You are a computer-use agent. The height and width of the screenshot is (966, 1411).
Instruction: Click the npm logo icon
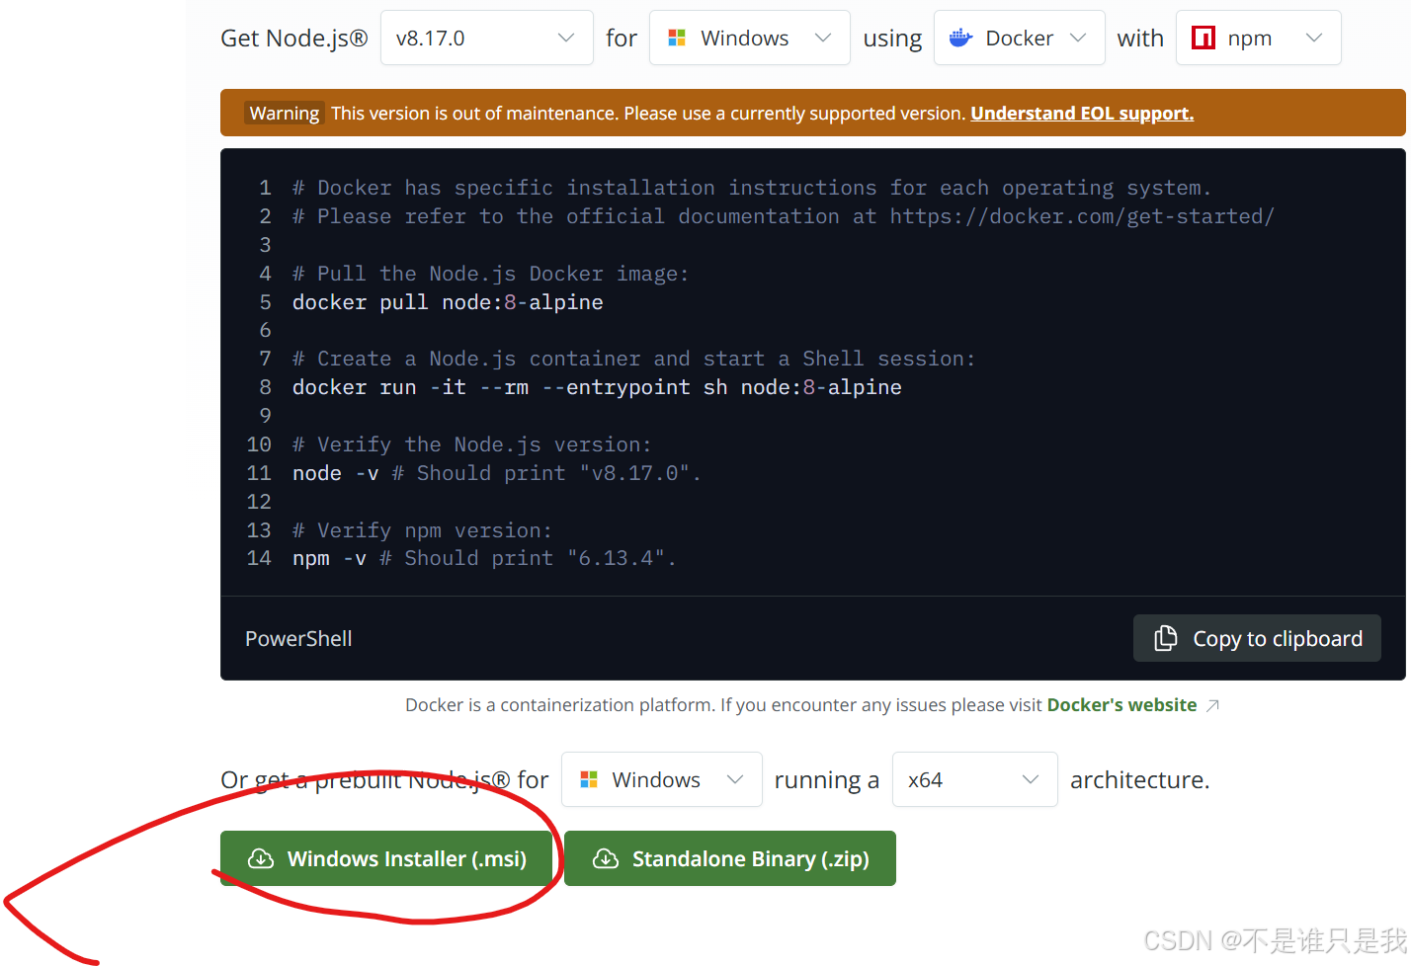pyautogui.click(x=1203, y=39)
